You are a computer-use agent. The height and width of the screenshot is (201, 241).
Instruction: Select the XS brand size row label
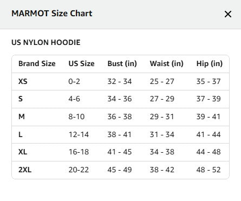click(23, 81)
